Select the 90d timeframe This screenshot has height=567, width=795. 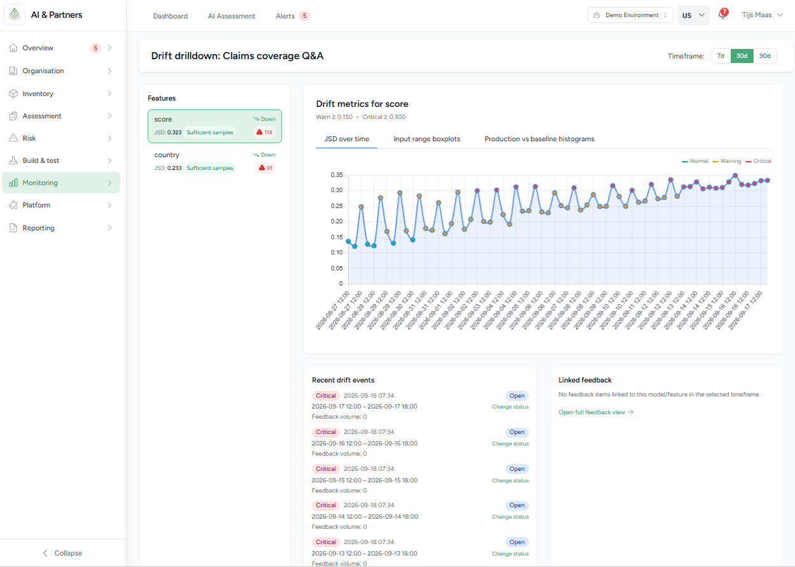coord(764,56)
